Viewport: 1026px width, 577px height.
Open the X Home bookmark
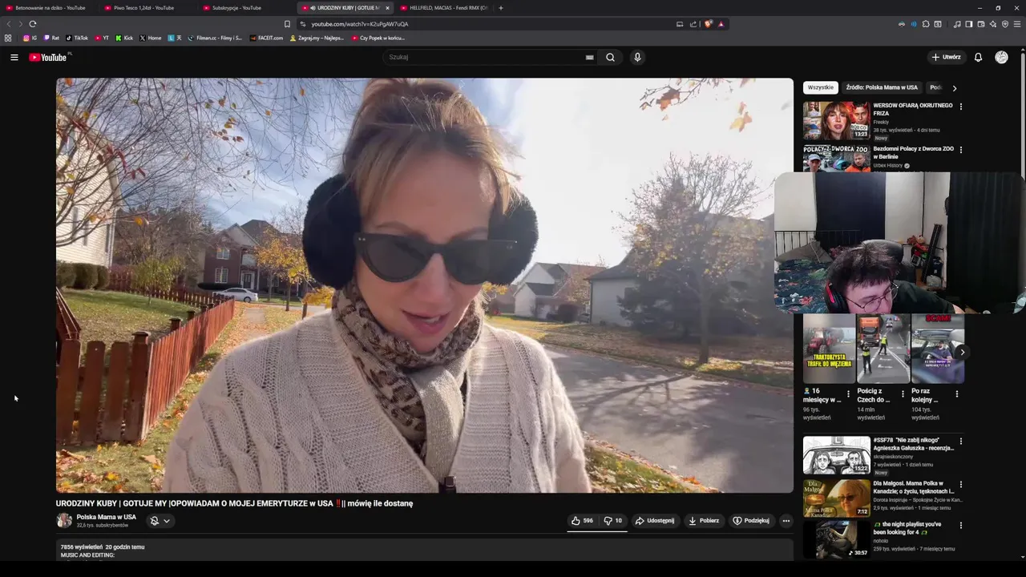(x=151, y=38)
